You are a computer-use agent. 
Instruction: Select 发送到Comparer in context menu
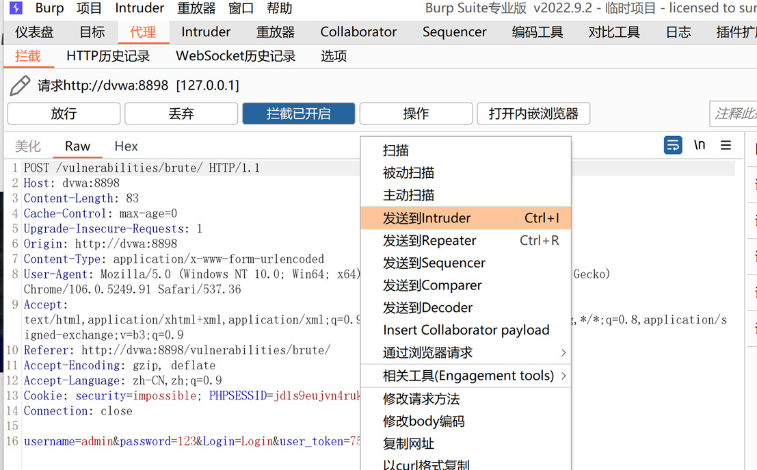click(x=466, y=285)
